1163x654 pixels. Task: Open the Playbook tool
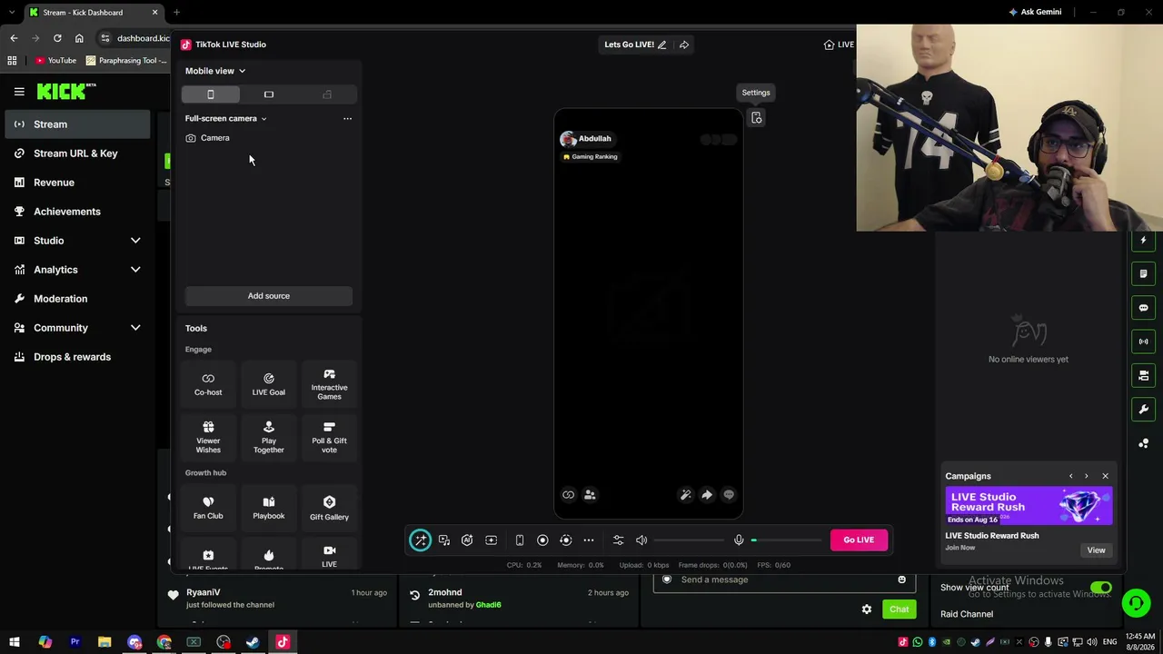pyautogui.click(x=268, y=508)
